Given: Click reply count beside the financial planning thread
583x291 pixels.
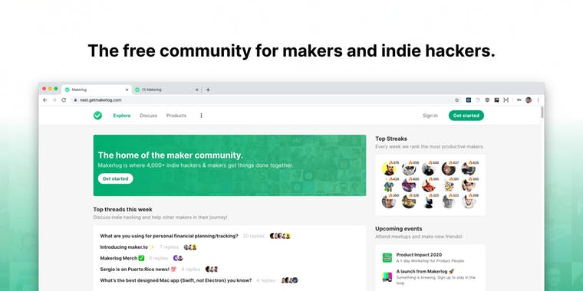Looking at the screenshot, I should (254, 236).
